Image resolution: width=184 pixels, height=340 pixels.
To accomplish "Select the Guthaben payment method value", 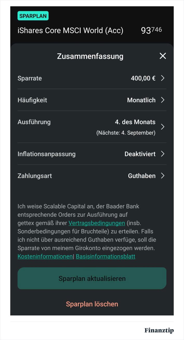I will 142,176.
